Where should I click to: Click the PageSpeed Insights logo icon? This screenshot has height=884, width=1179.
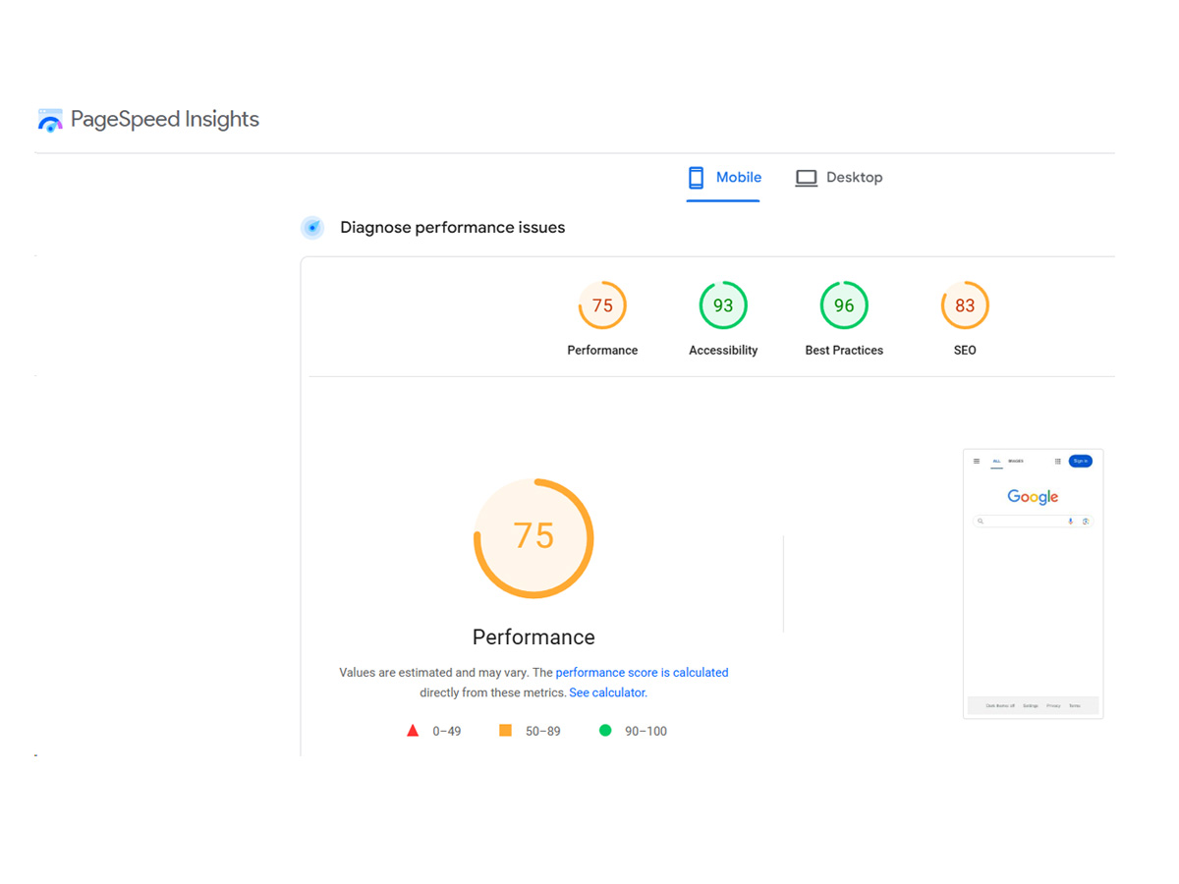pos(50,120)
